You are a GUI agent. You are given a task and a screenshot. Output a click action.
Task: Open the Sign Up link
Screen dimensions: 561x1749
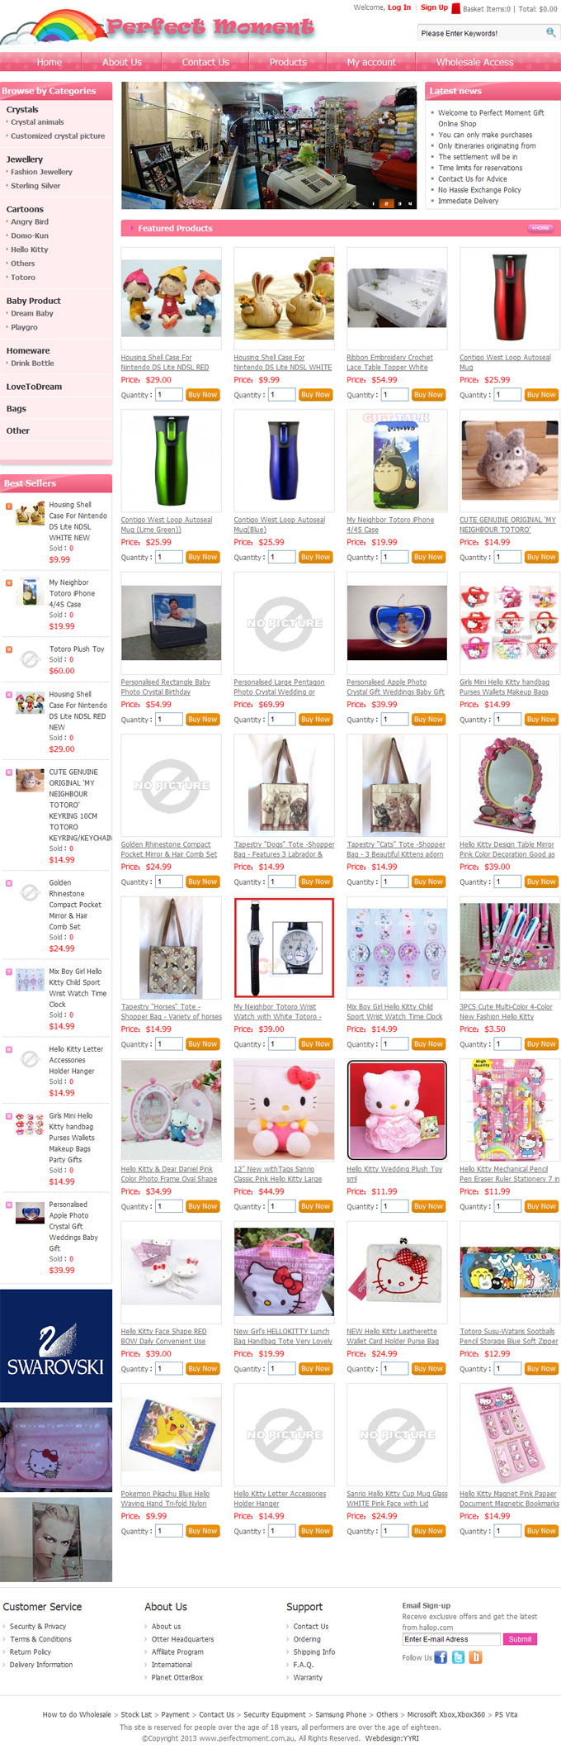(434, 7)
